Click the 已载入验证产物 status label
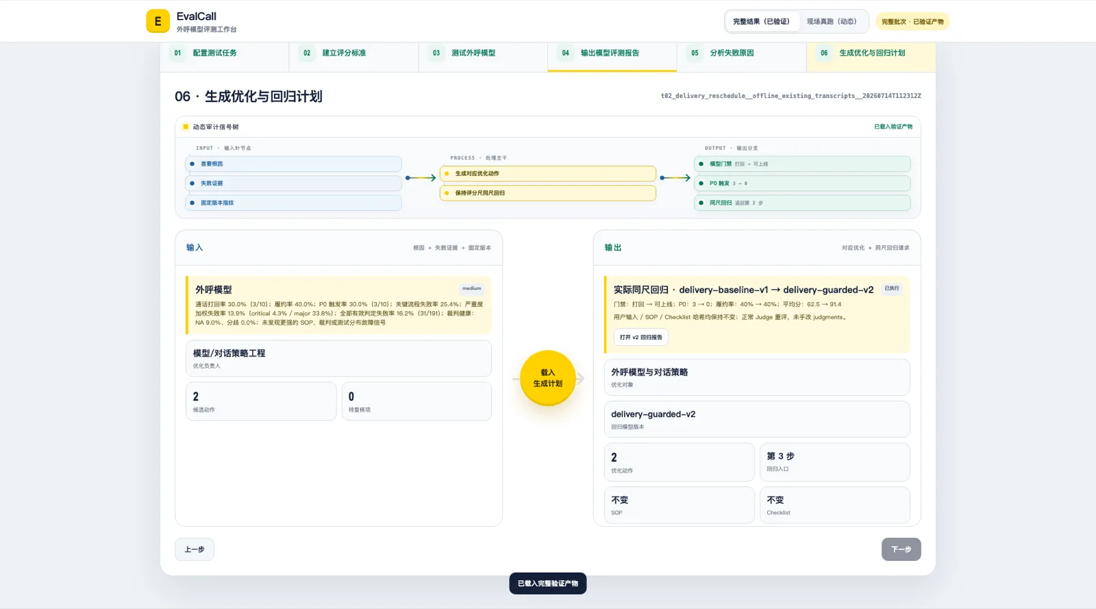This screenshot has width=1096, height=609. (893, 127)
